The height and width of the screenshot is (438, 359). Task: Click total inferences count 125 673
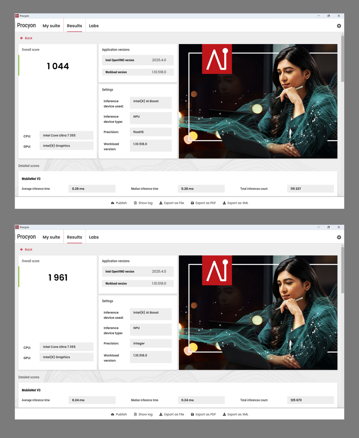[310, 400]
